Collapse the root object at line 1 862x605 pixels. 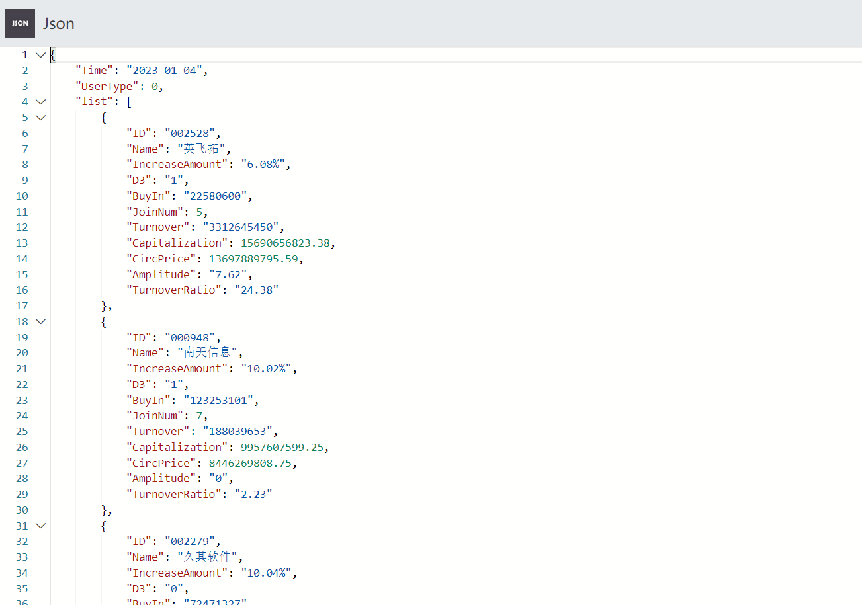pyautogui.click(x=40, y=54)
